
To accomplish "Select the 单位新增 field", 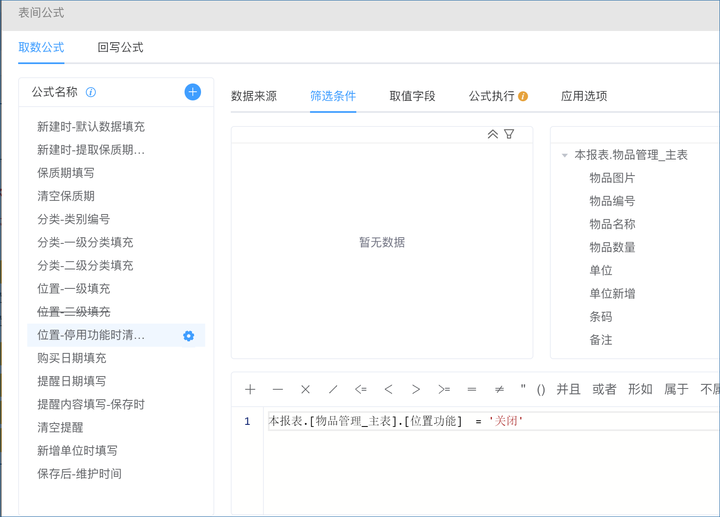I will (x=612, y=293).
